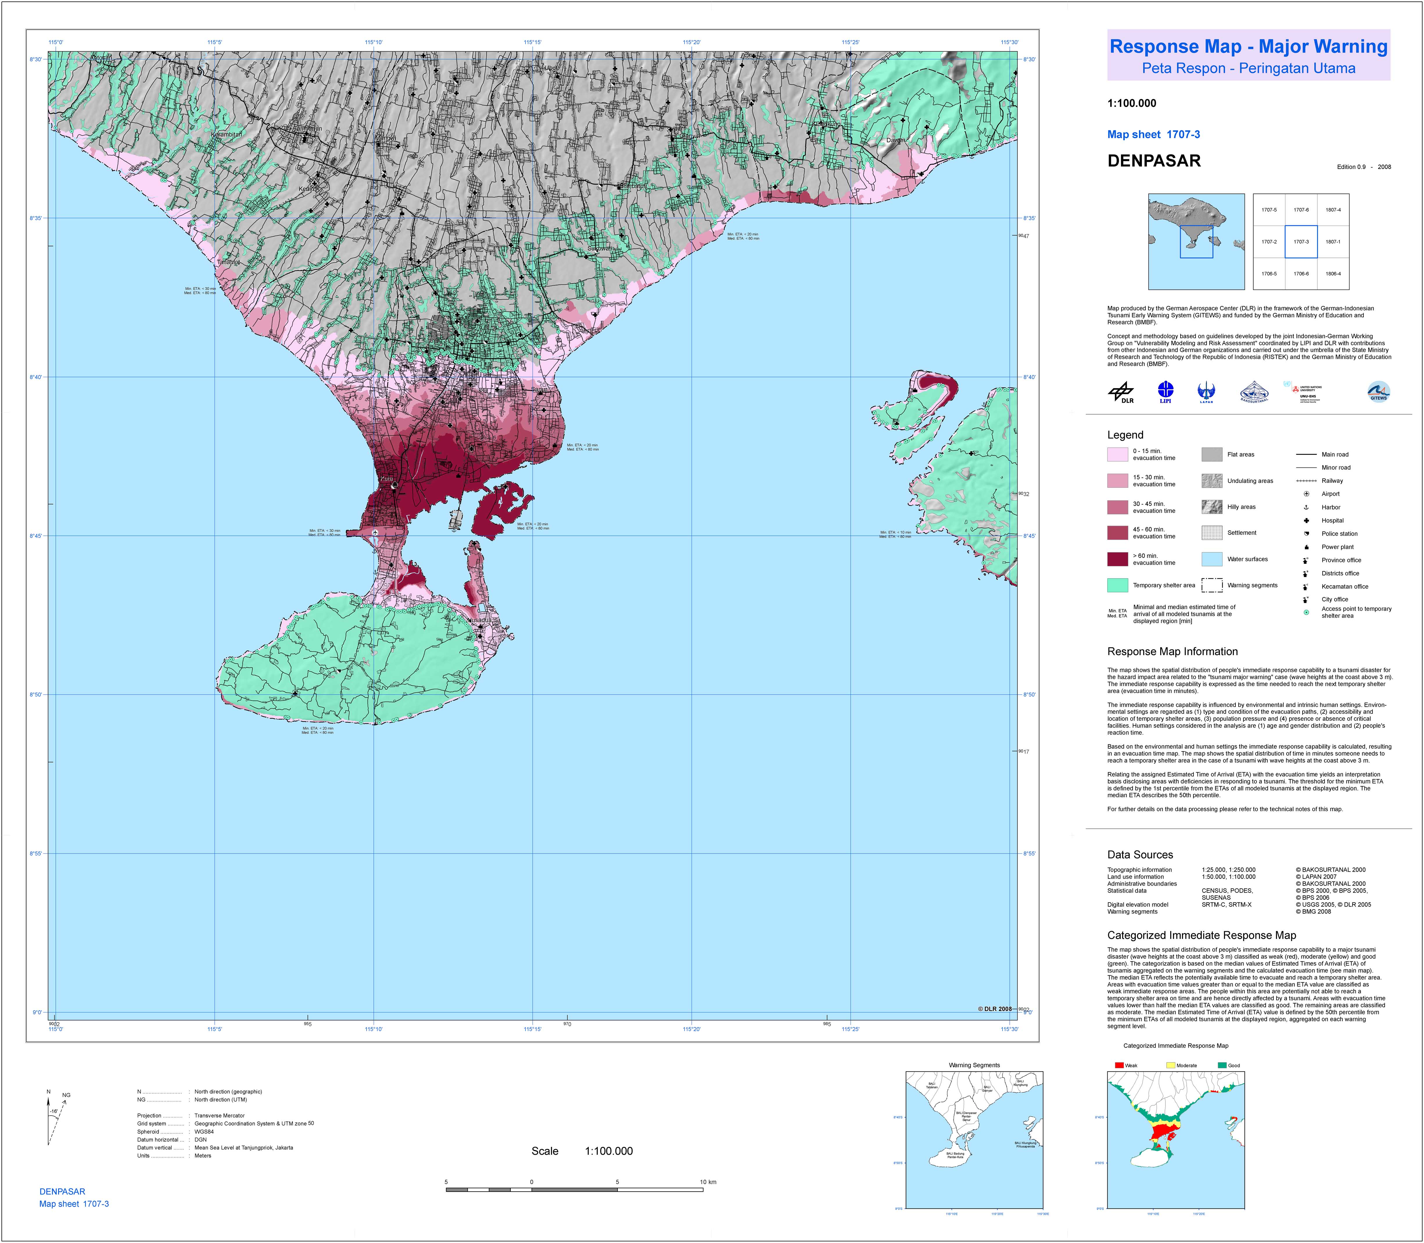
Task: Click the Main road line sample
Action: click(1306, 454)
